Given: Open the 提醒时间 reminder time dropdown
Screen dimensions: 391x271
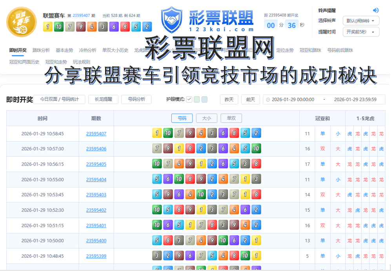Looking at the screenshot, I should click(360, 32).
